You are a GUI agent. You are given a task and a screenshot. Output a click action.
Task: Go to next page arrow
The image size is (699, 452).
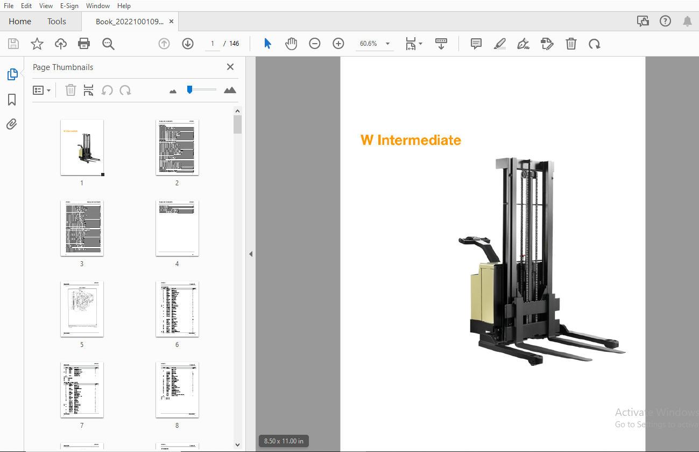[x=188, y=44]
